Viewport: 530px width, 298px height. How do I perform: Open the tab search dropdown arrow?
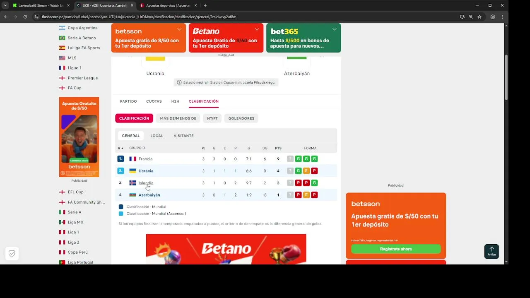5,5
